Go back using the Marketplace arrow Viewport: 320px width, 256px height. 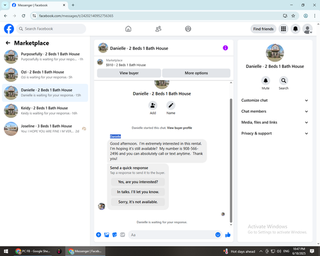click(x=8, y=43)
